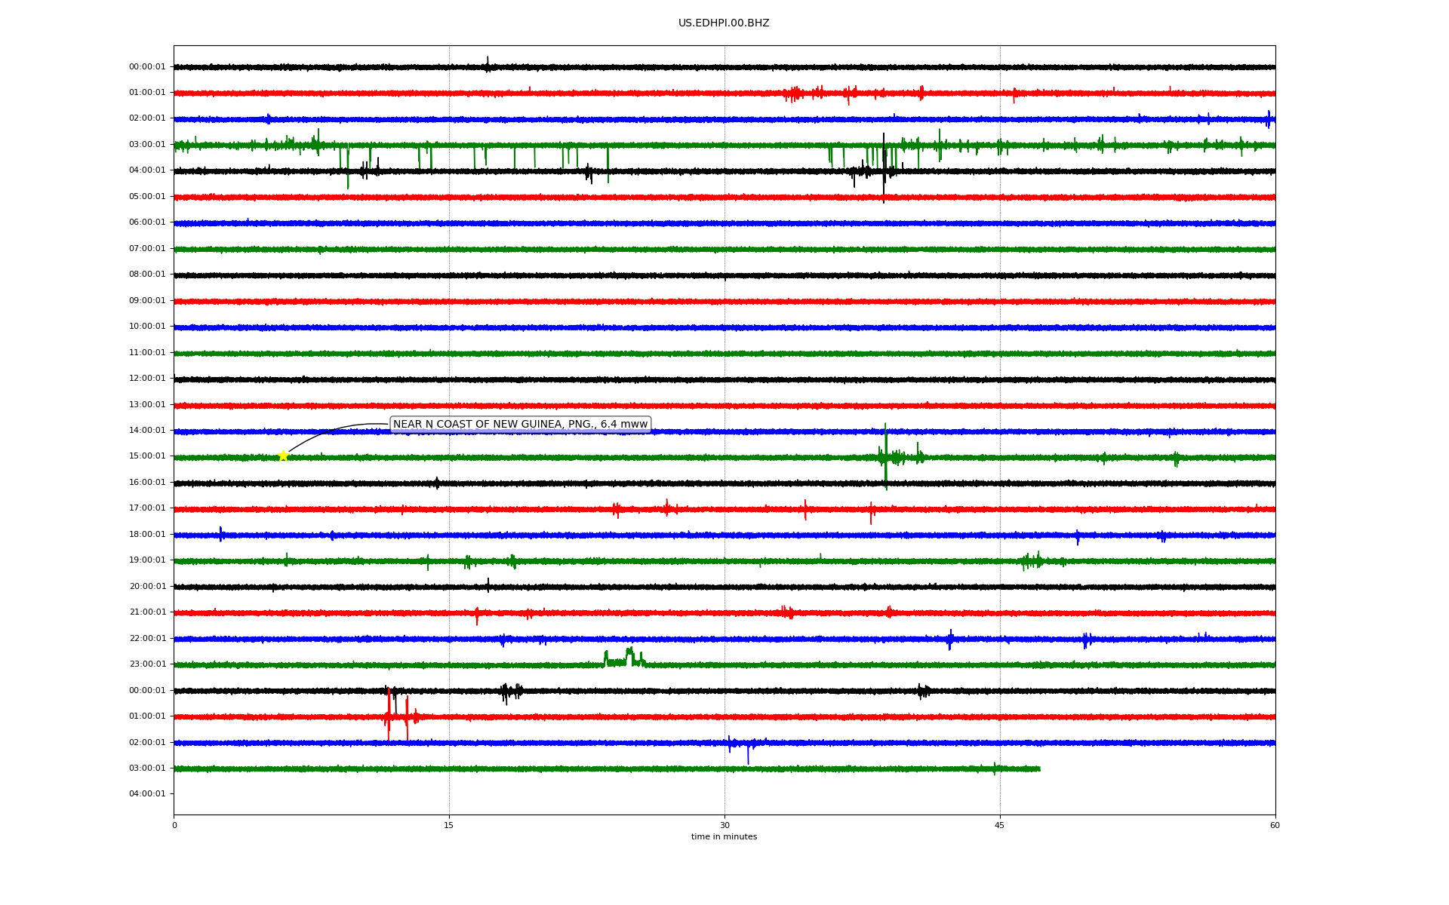1449x905 pixels.
Task: Click the x-axis tick label 15
Action: [449, 825]
